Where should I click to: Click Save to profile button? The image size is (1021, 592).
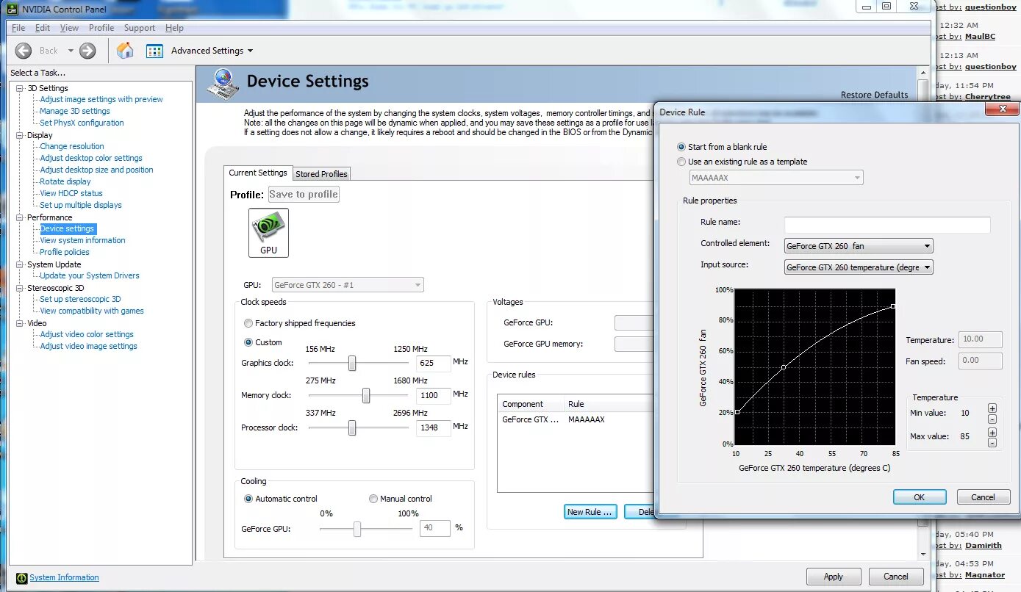pyautogui.click(x=304, y=195)
